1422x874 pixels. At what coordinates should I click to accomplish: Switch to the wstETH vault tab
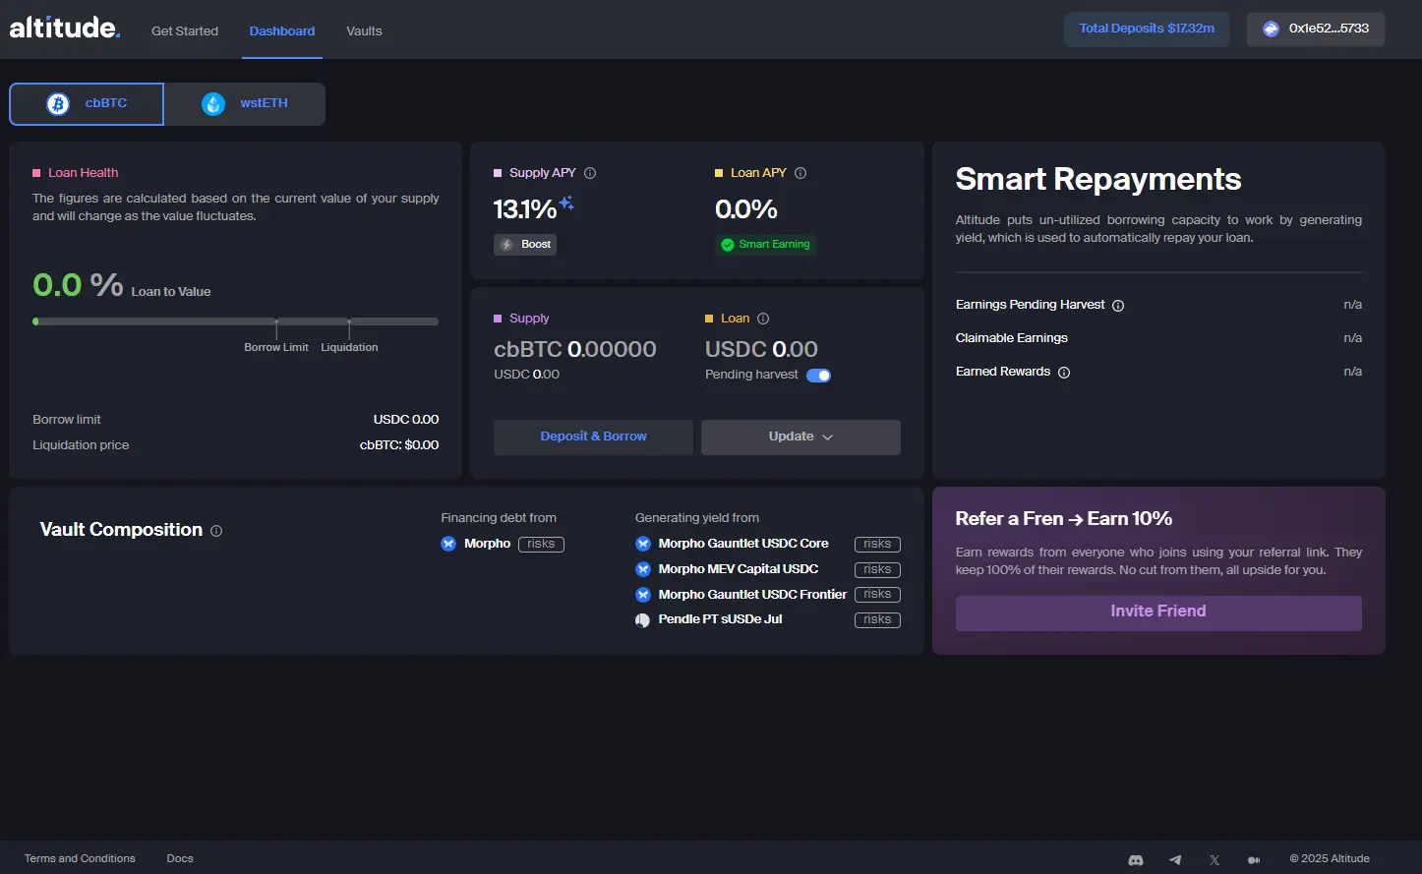pyautogui.click(x=245, y=104)
